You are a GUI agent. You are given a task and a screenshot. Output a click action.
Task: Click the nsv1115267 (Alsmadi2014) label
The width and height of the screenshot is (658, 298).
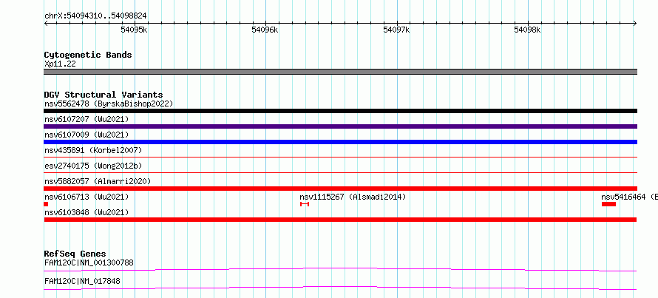(353, 197)
